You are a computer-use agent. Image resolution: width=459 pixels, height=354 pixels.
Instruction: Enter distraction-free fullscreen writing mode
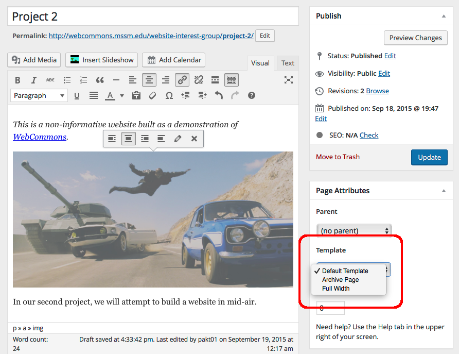[x=289, y=80]
